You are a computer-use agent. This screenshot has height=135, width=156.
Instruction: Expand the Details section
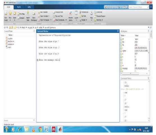click(x=34, y=120)
